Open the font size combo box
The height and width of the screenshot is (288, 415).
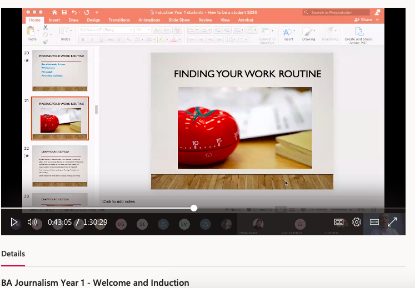(143, 30)
